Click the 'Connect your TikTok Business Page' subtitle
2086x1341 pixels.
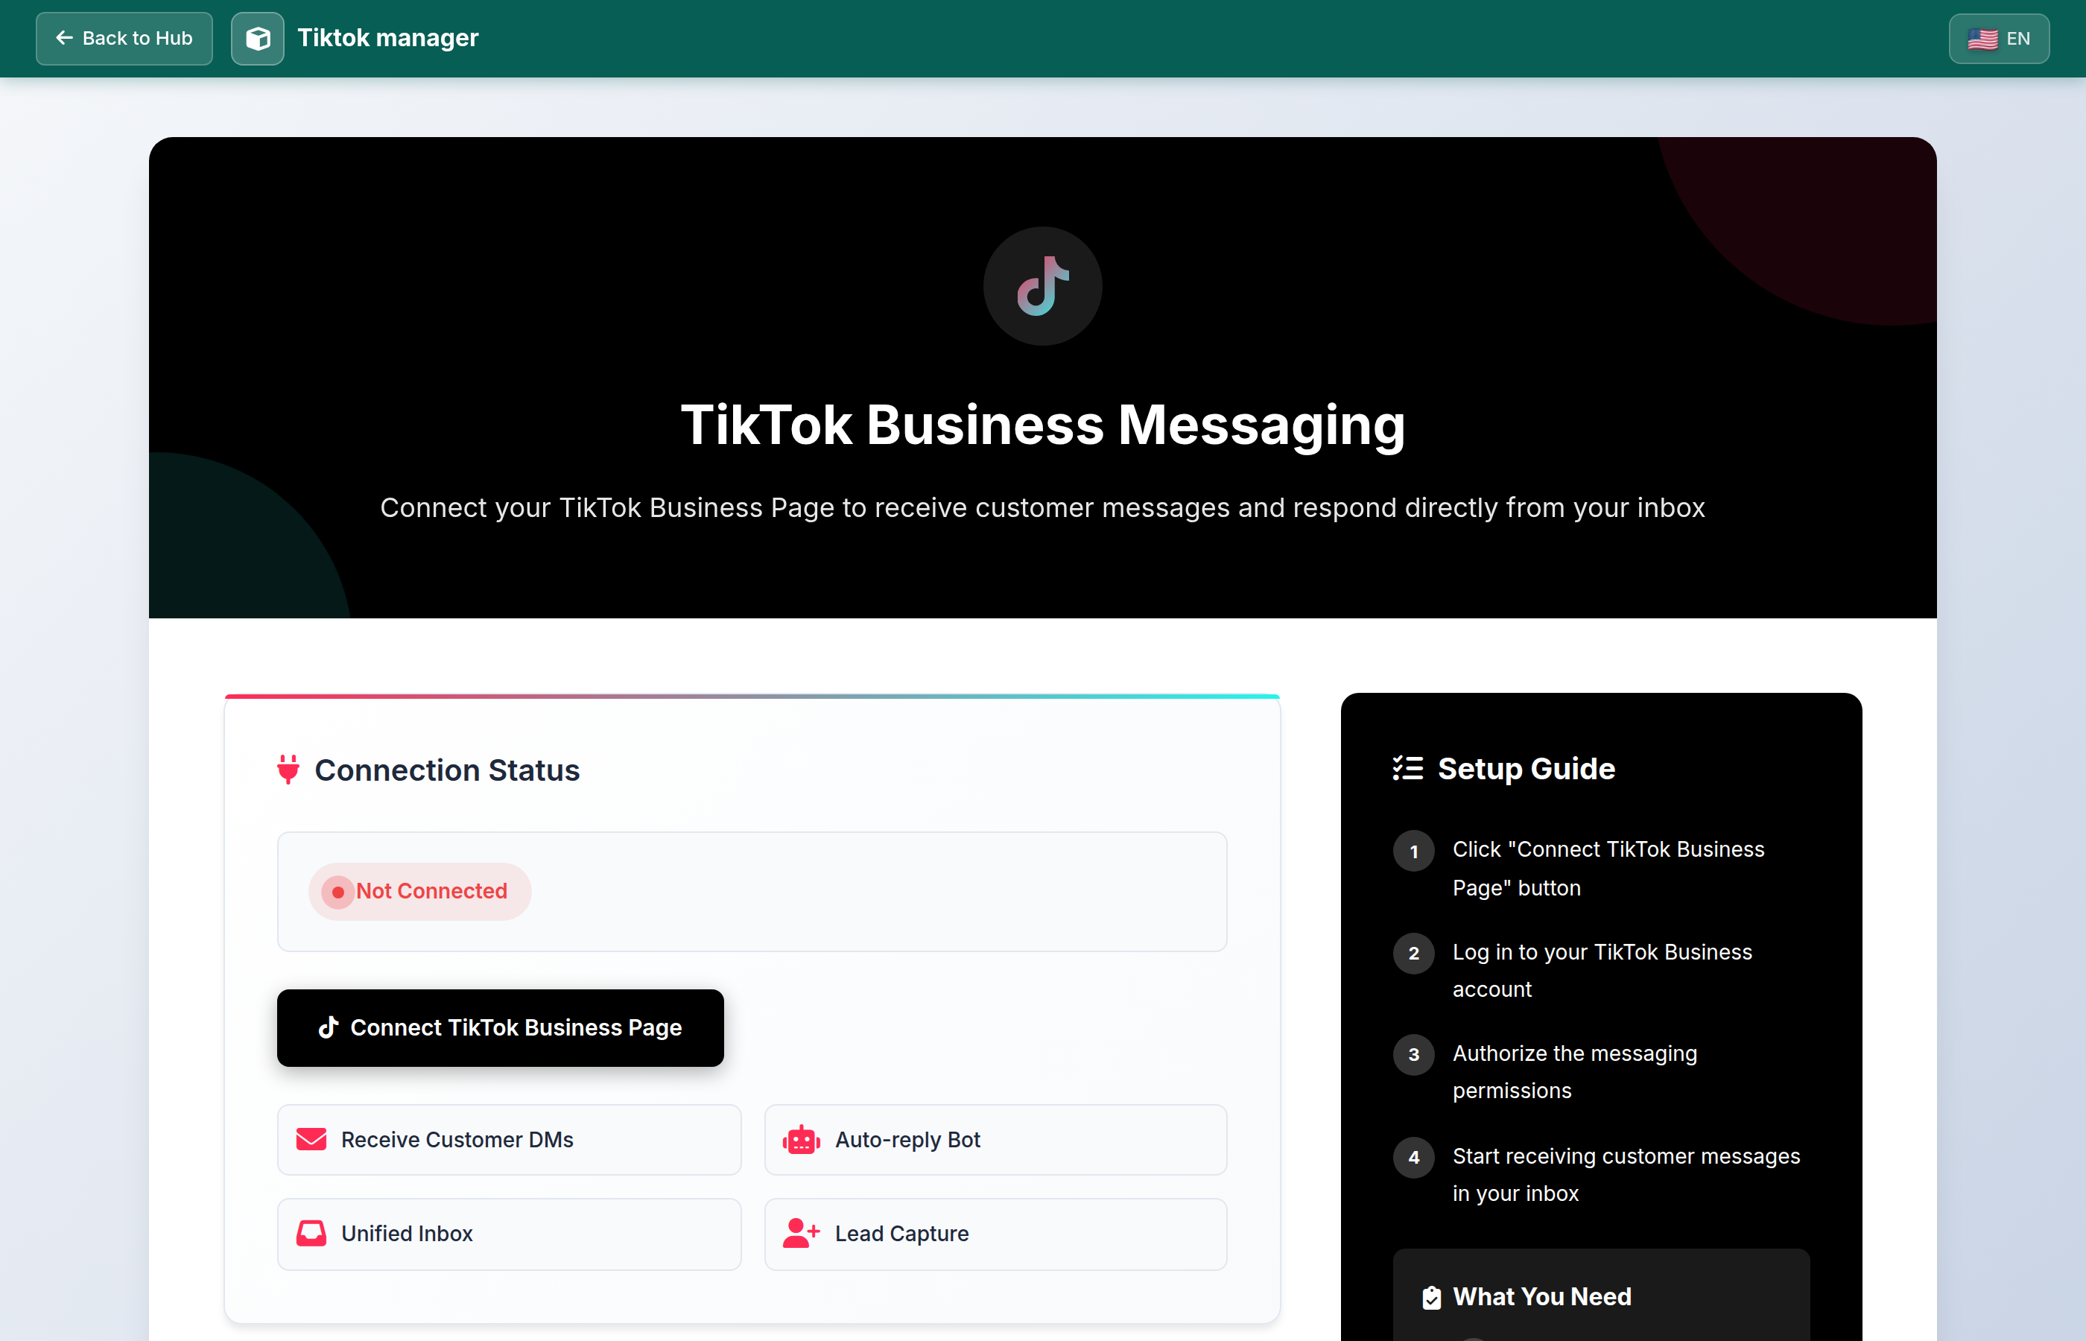[x=1042, y=507]
